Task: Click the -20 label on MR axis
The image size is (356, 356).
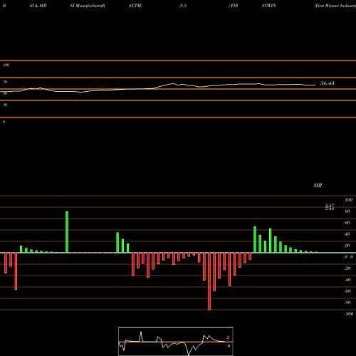Action: pos(347,268)
